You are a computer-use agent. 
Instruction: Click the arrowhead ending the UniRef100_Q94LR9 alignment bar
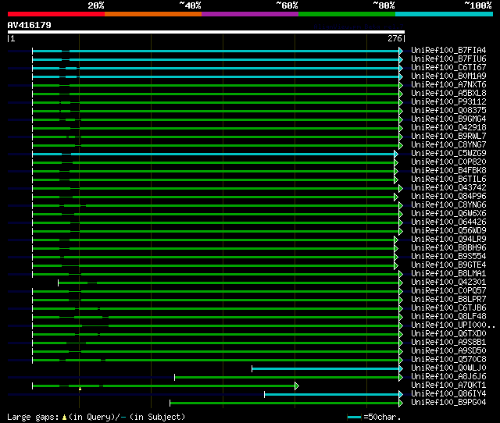396,240
